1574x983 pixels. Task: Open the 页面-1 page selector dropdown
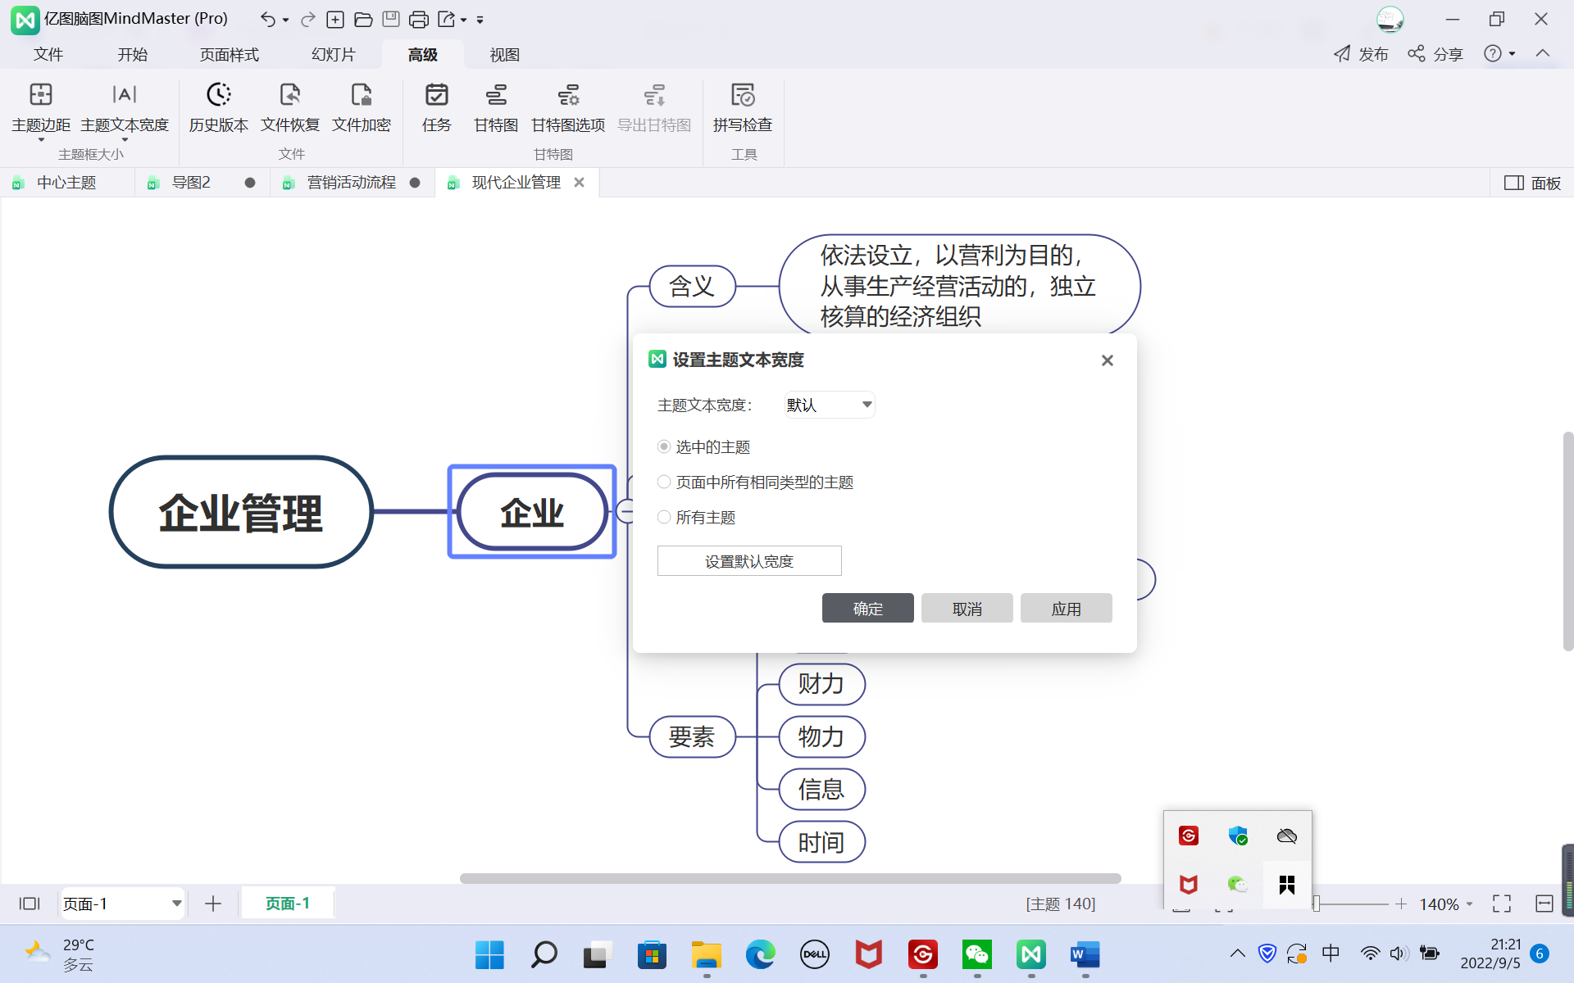pos(175,904)
